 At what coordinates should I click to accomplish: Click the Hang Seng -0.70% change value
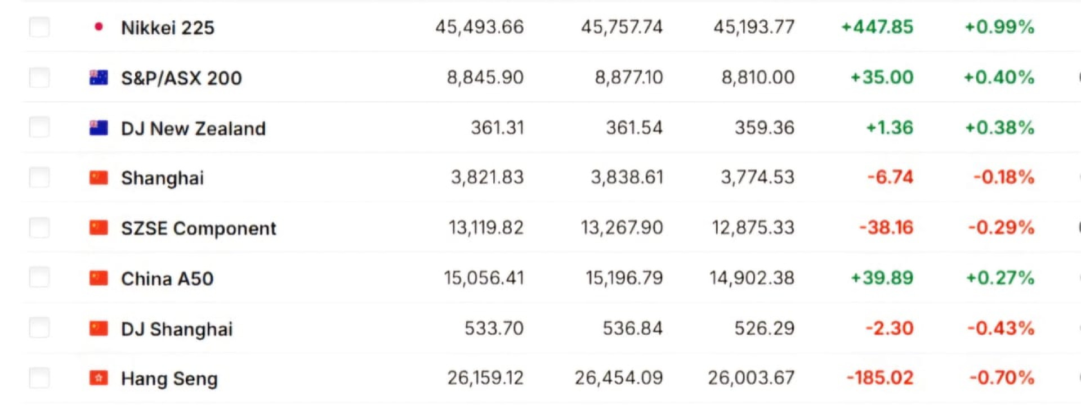pyautogui.click(x=1002, y=378)
